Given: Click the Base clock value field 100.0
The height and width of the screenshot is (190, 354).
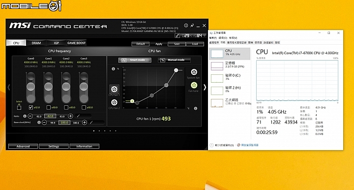Looking at the screenshot, I should [64, 123].
